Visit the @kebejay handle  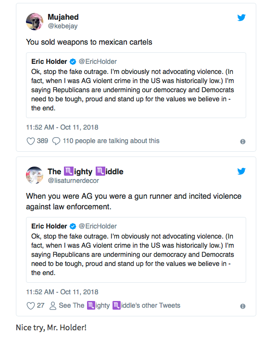[x=63, y=26]
